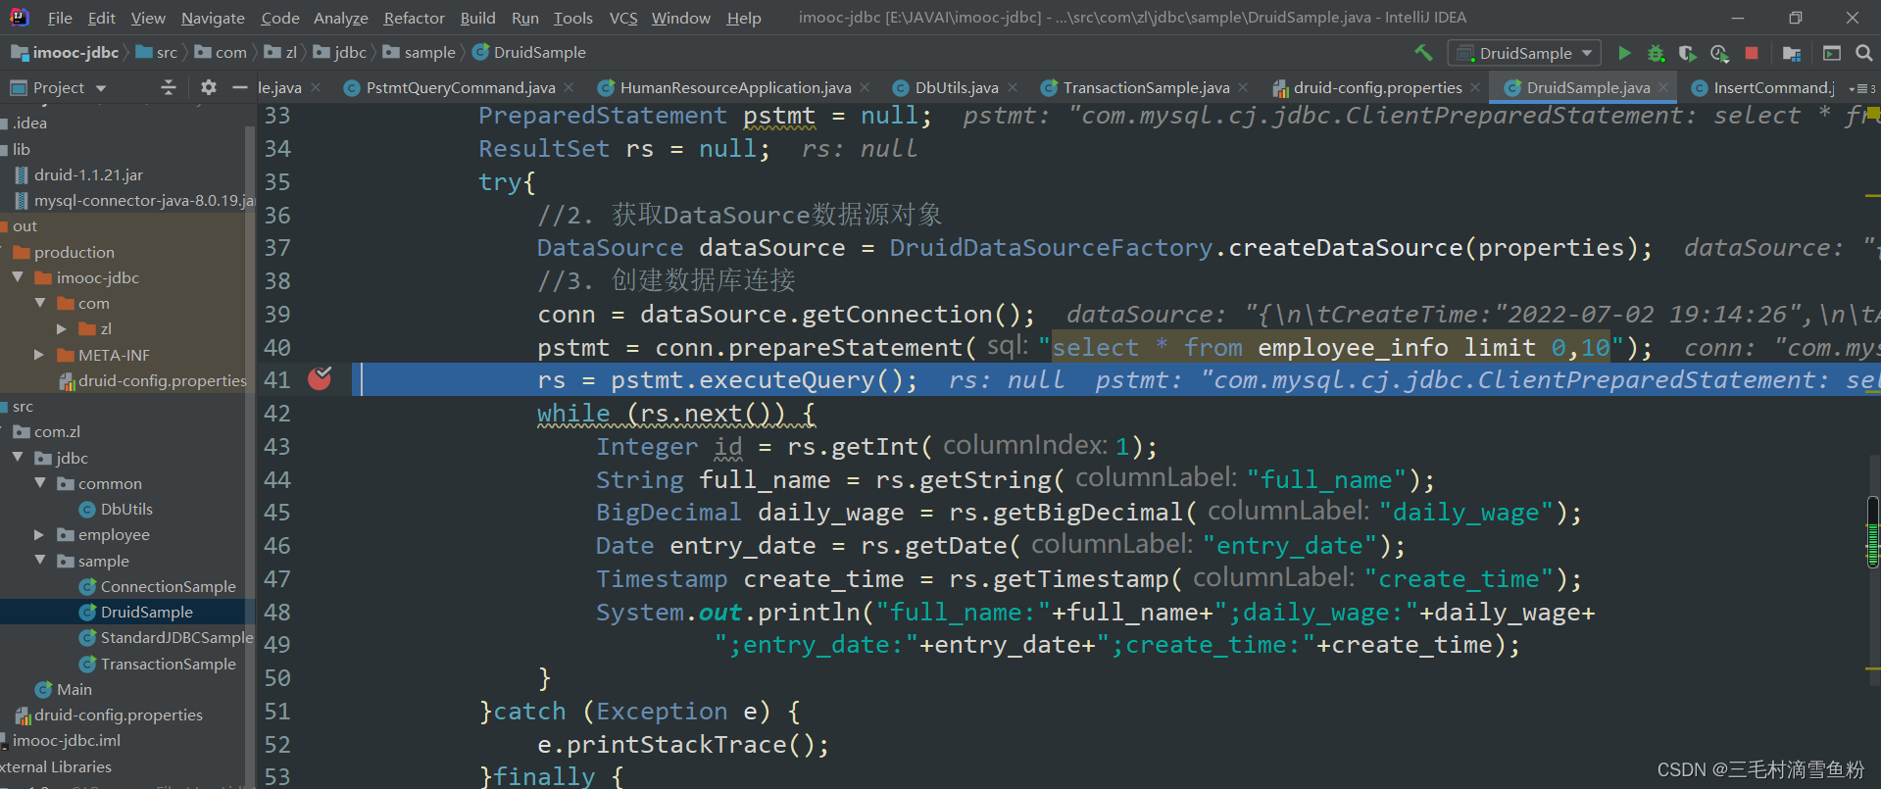
Task: Collapse the jdbc package in src
Action: 18,458
